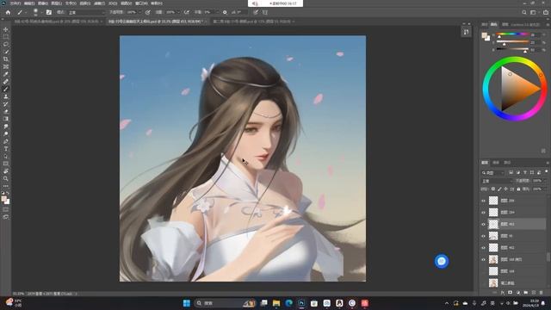Select the Zoom tool in the toolbox
This screenshot has height=310, width=551.
6,178
